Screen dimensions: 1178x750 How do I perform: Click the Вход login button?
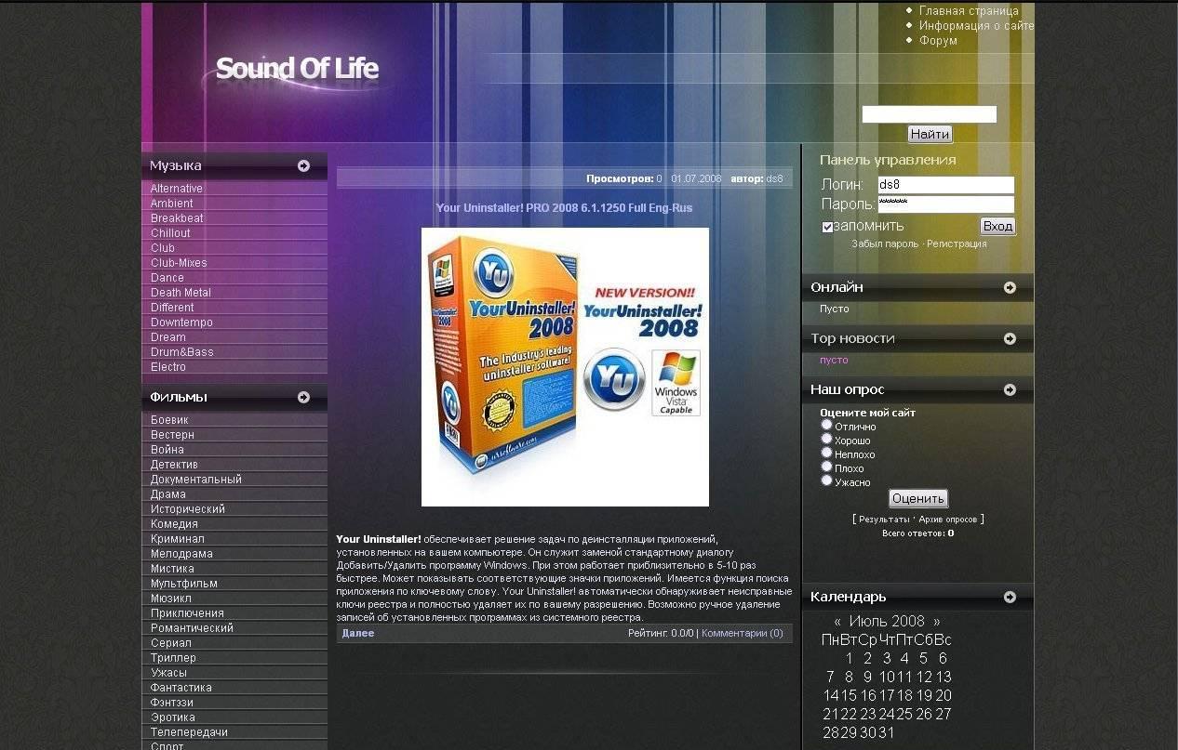(x=997, y=227)
